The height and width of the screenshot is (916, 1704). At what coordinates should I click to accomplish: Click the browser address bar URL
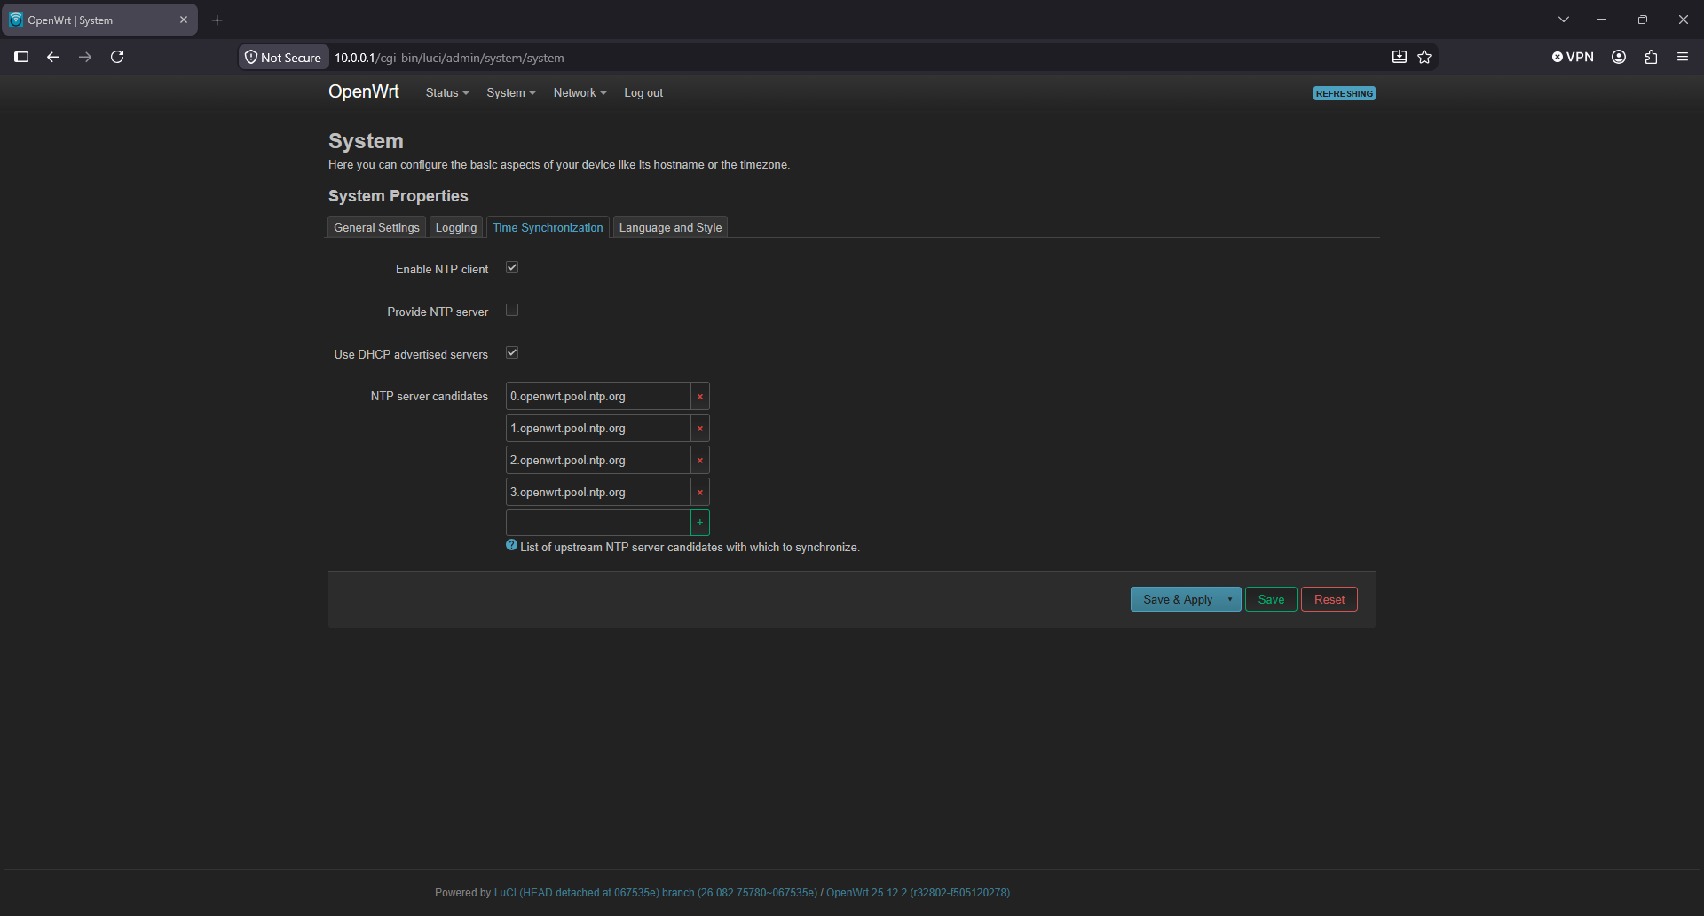click(449, 58)
